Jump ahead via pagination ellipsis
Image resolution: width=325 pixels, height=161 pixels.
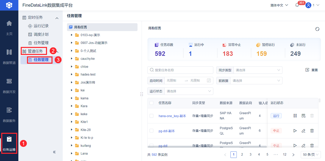(276, 155)
